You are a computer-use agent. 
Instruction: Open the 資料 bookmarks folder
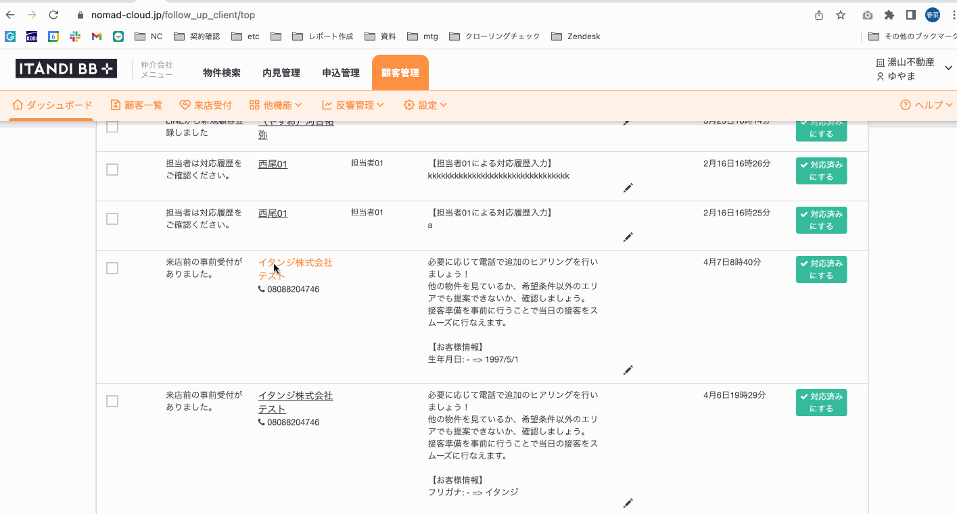point(380,36)
